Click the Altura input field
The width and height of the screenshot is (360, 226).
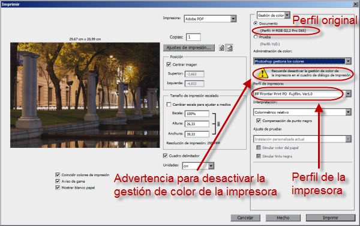click(197, 124)
